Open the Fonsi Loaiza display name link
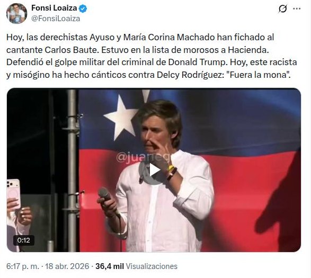The image size is (311, 278). point(54,8)
